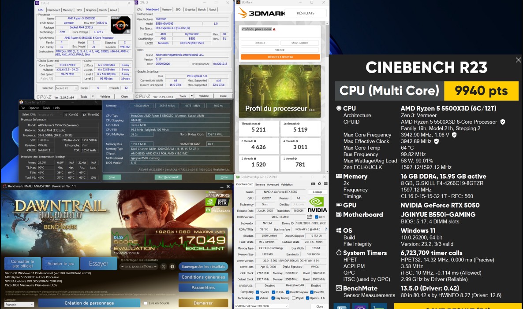Click the verified shield beside Max Core Frequency
The image size is (523, 309).
(x=454, y=135)
